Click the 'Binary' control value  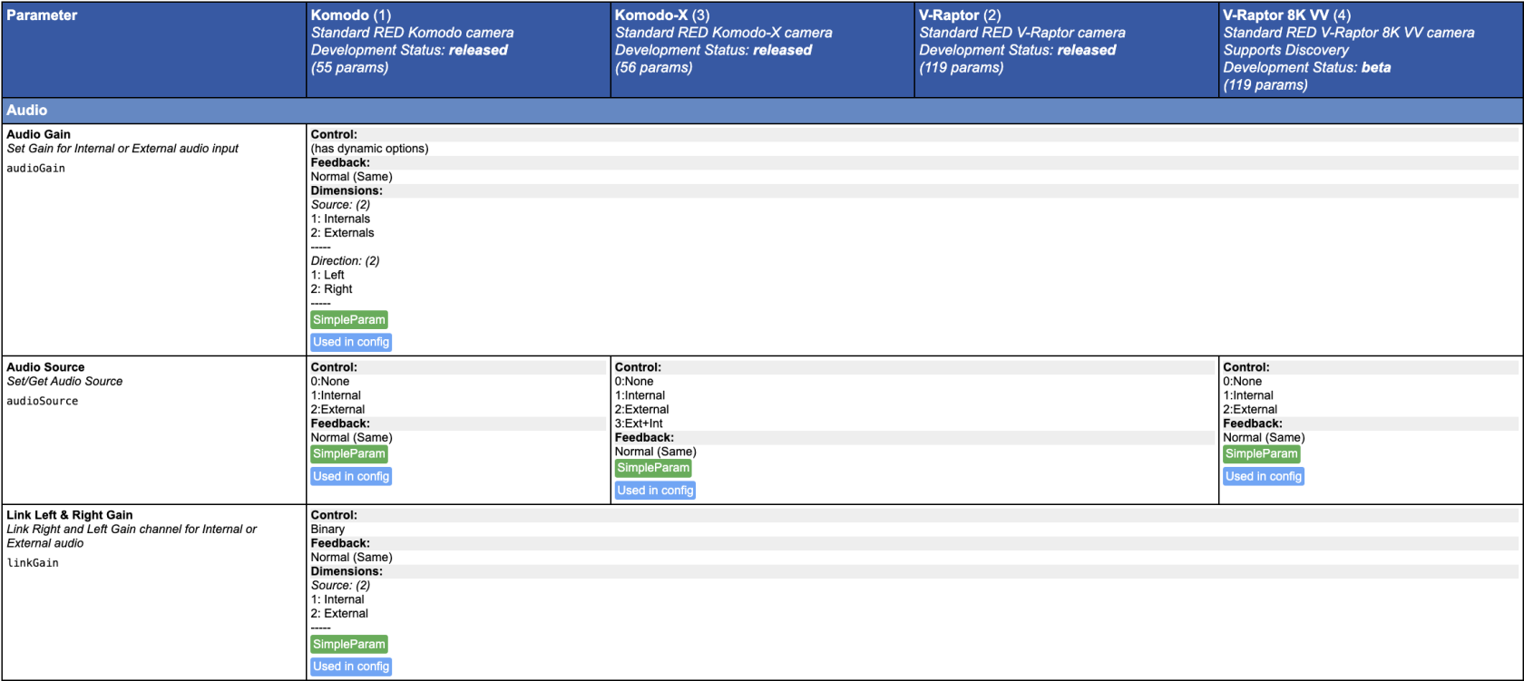pyautogui.click(x=327, y=530)
